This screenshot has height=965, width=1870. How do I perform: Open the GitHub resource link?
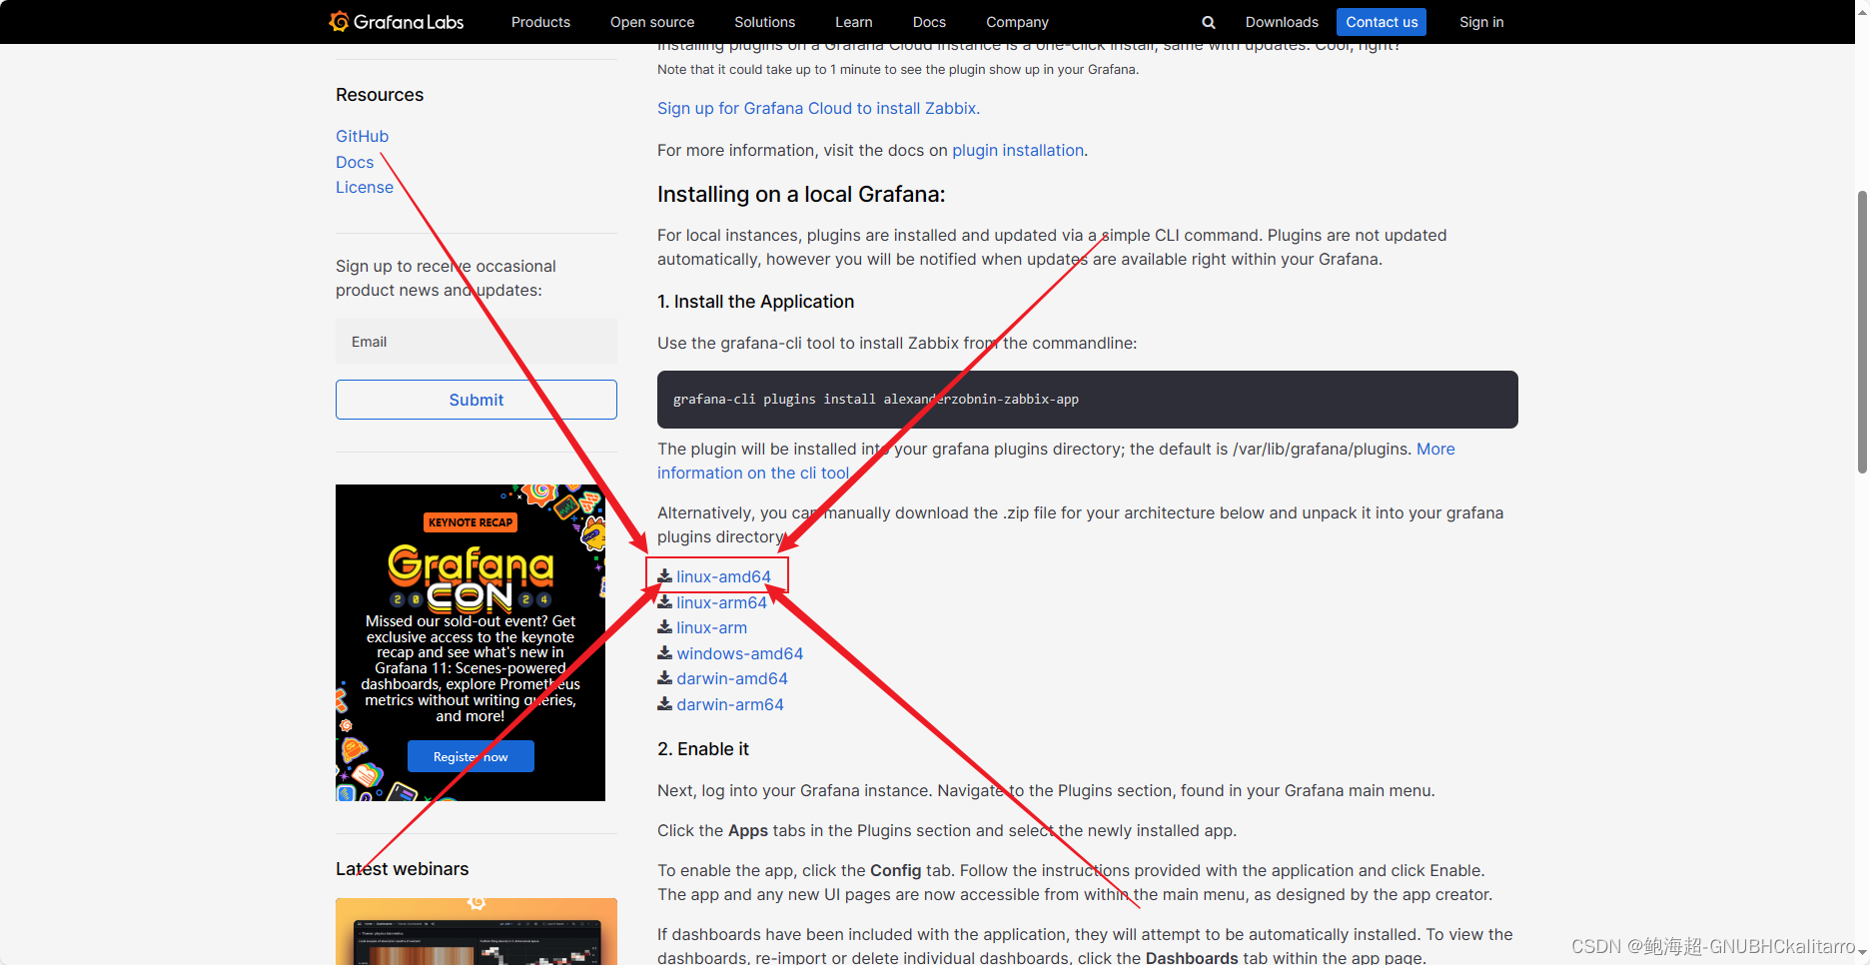362,136
